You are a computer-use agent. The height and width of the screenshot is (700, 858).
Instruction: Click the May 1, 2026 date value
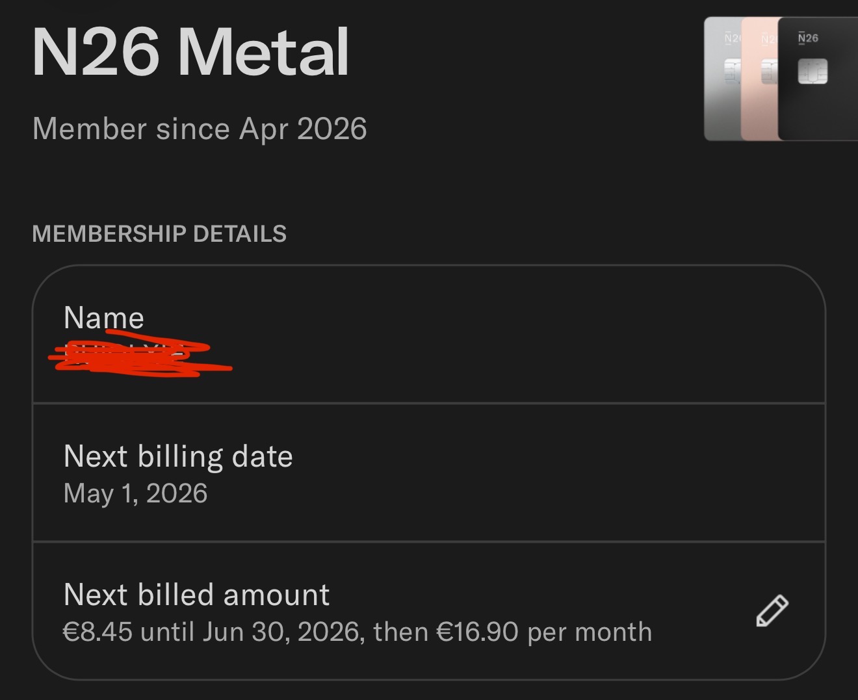point(135,494)
